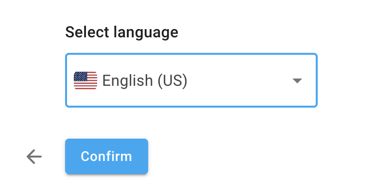The image size is (376, 191).
Task: Open the Select language dropdown
Action: tap(191, 80)
